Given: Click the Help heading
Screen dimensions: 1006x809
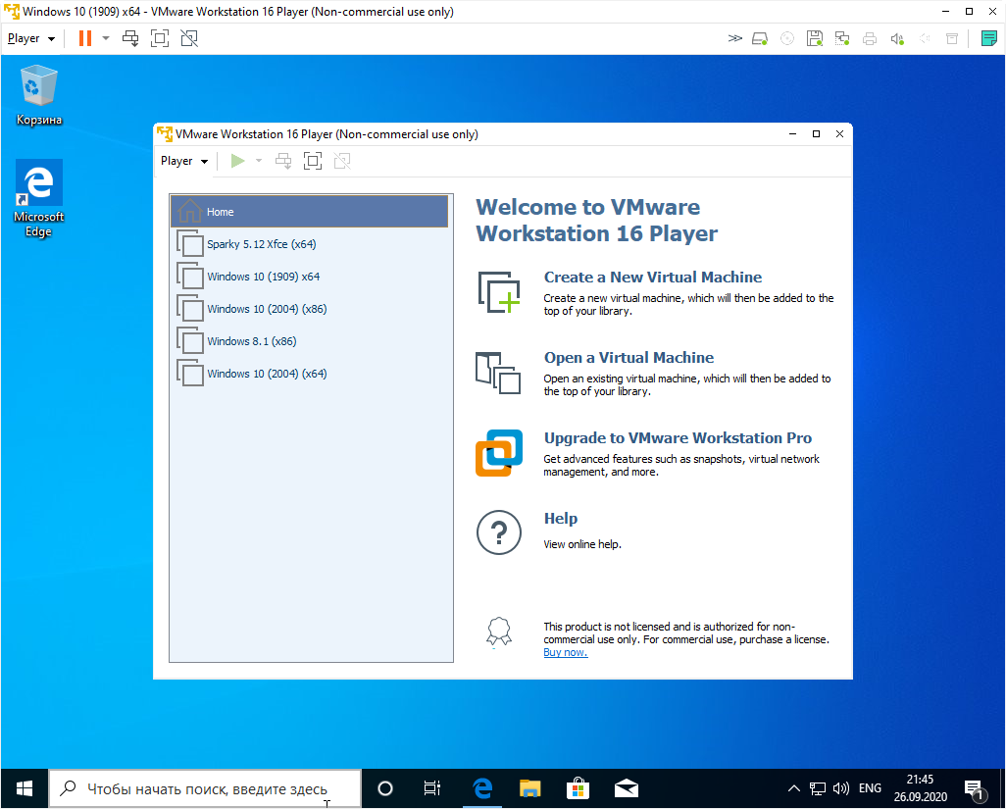Looking at the screenshot, I should 560,519.
